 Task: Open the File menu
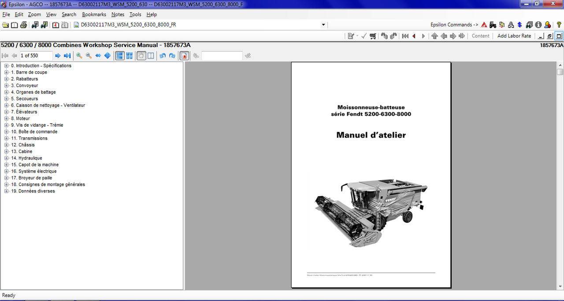click(6, 15)
